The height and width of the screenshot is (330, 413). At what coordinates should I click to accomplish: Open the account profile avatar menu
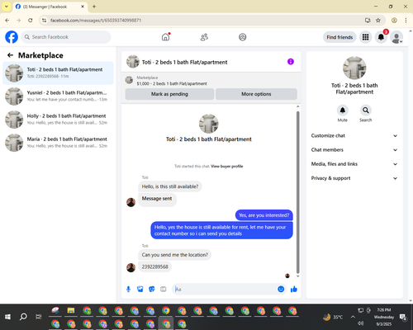point(396,37)
